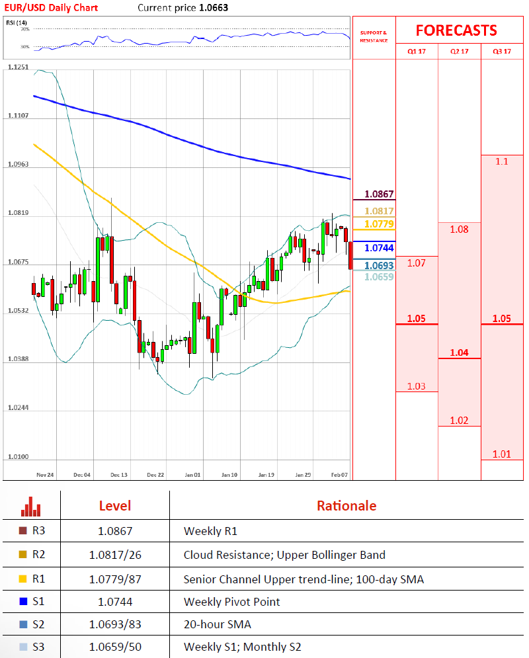
Task: Select the 1.0693/83 level cell
Action: (115, 624)
